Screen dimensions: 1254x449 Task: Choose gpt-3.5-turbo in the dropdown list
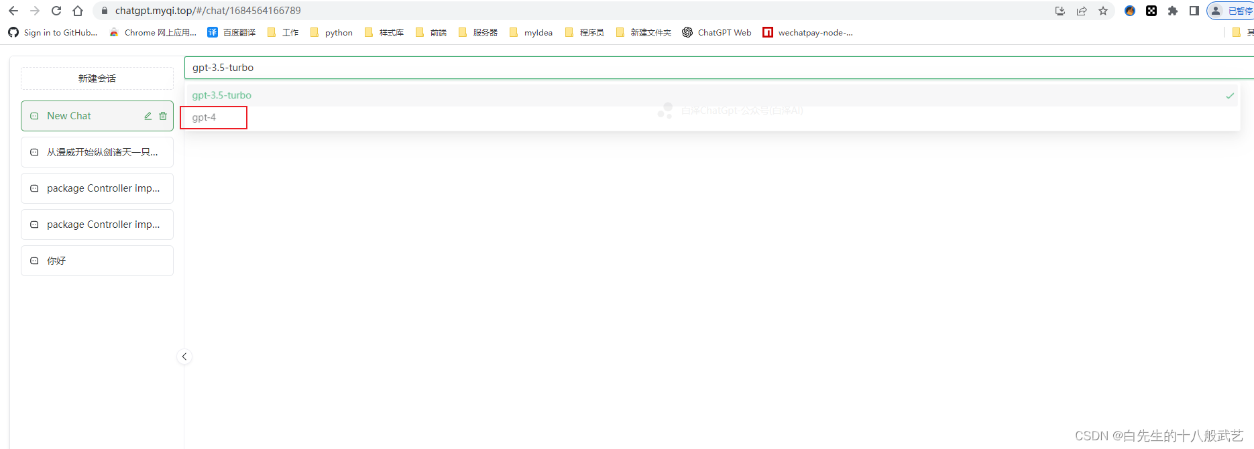[711, 95]
